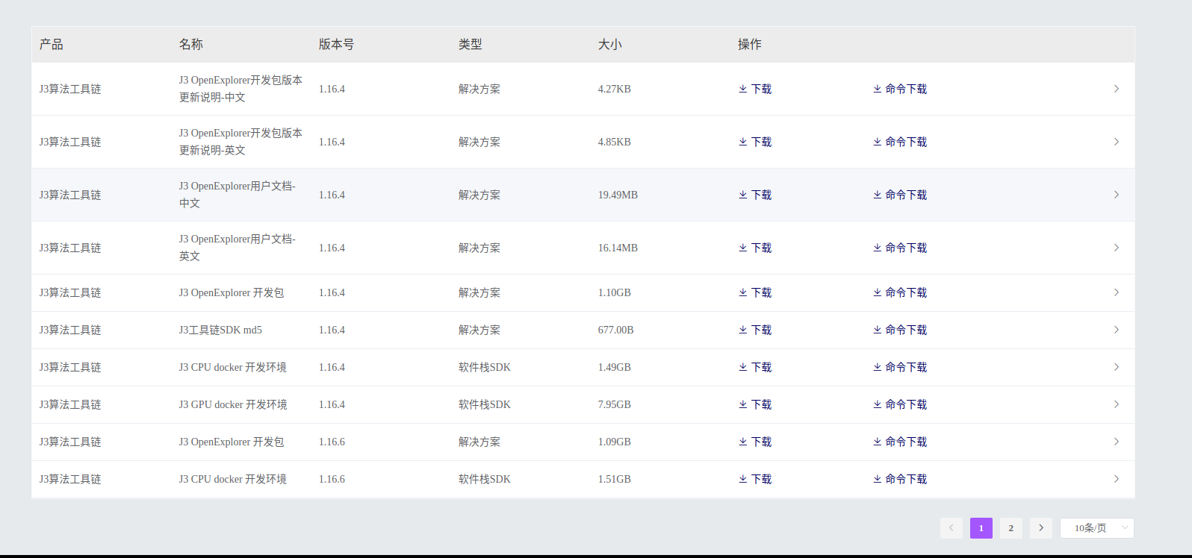Download J3 CPU docker 1.49GB image

pos(755,367)
